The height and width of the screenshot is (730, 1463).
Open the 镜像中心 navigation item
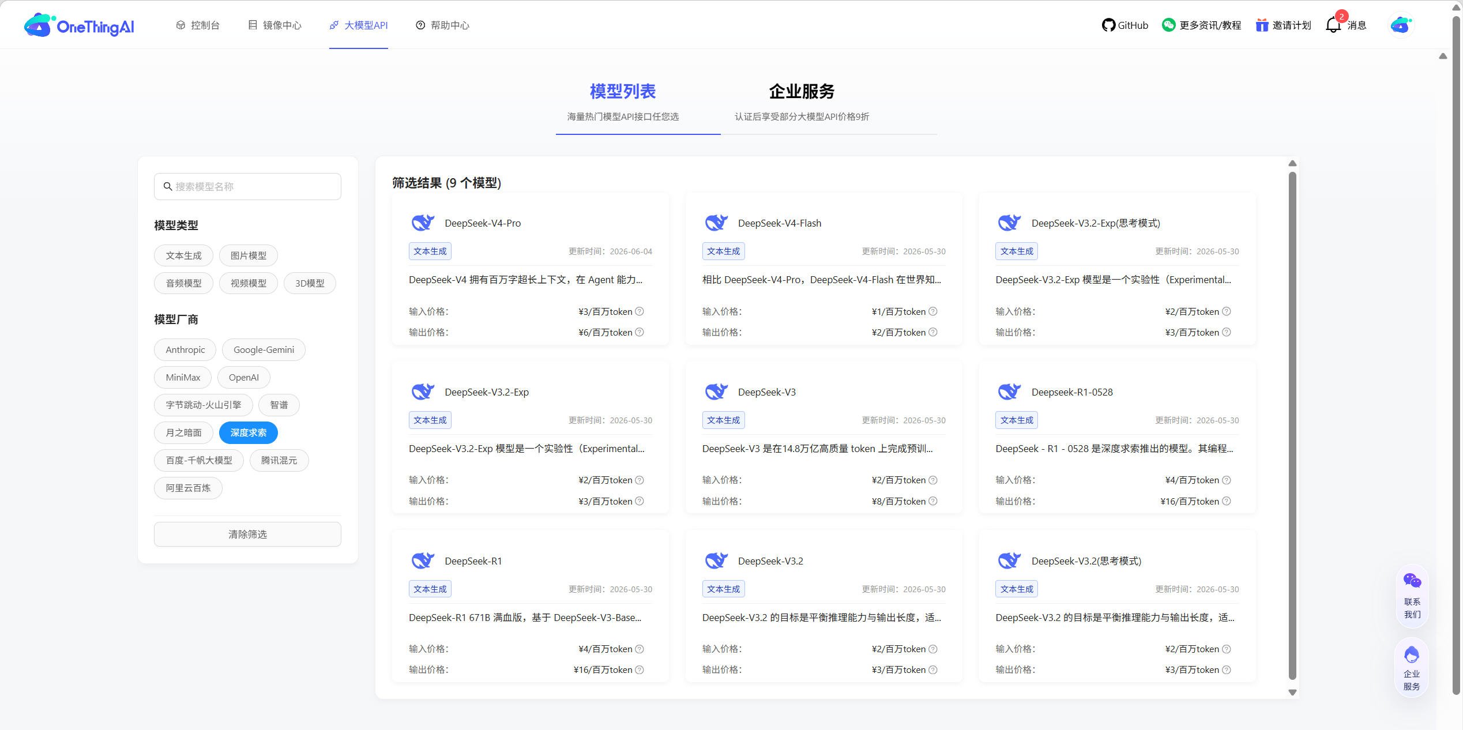[x=274, y=25]
